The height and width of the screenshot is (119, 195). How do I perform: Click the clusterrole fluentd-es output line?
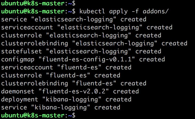pos(61,76)
